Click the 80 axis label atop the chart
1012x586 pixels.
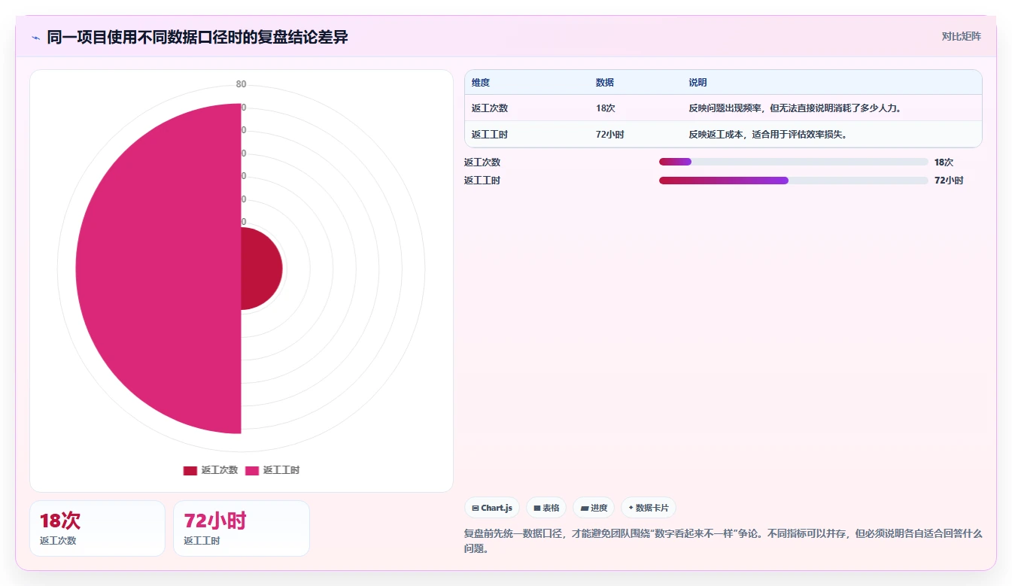(241, 84)
